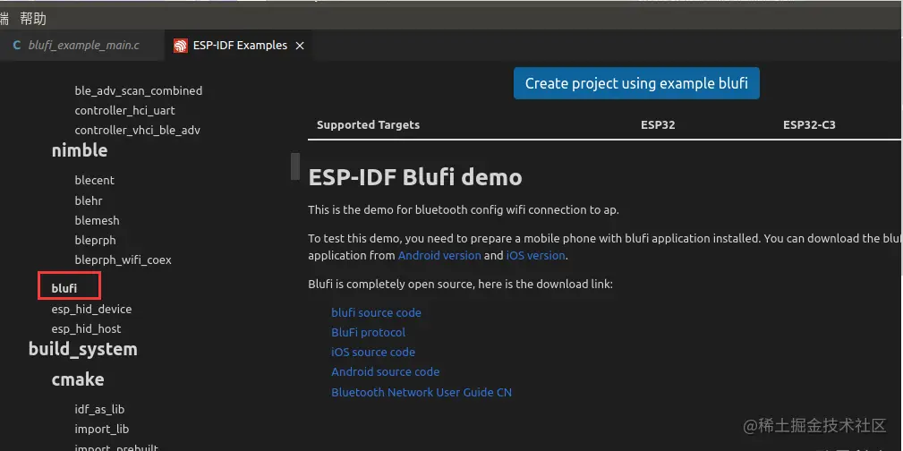Open the BluFi protocol link
The width and height of the screenshot is (903, 451).
tap(368, 332)
